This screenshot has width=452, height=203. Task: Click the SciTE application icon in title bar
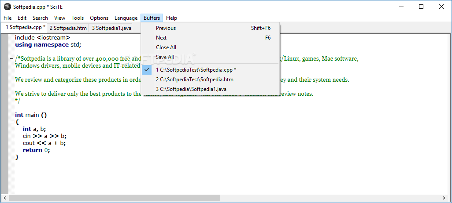(x=7, y=7)
